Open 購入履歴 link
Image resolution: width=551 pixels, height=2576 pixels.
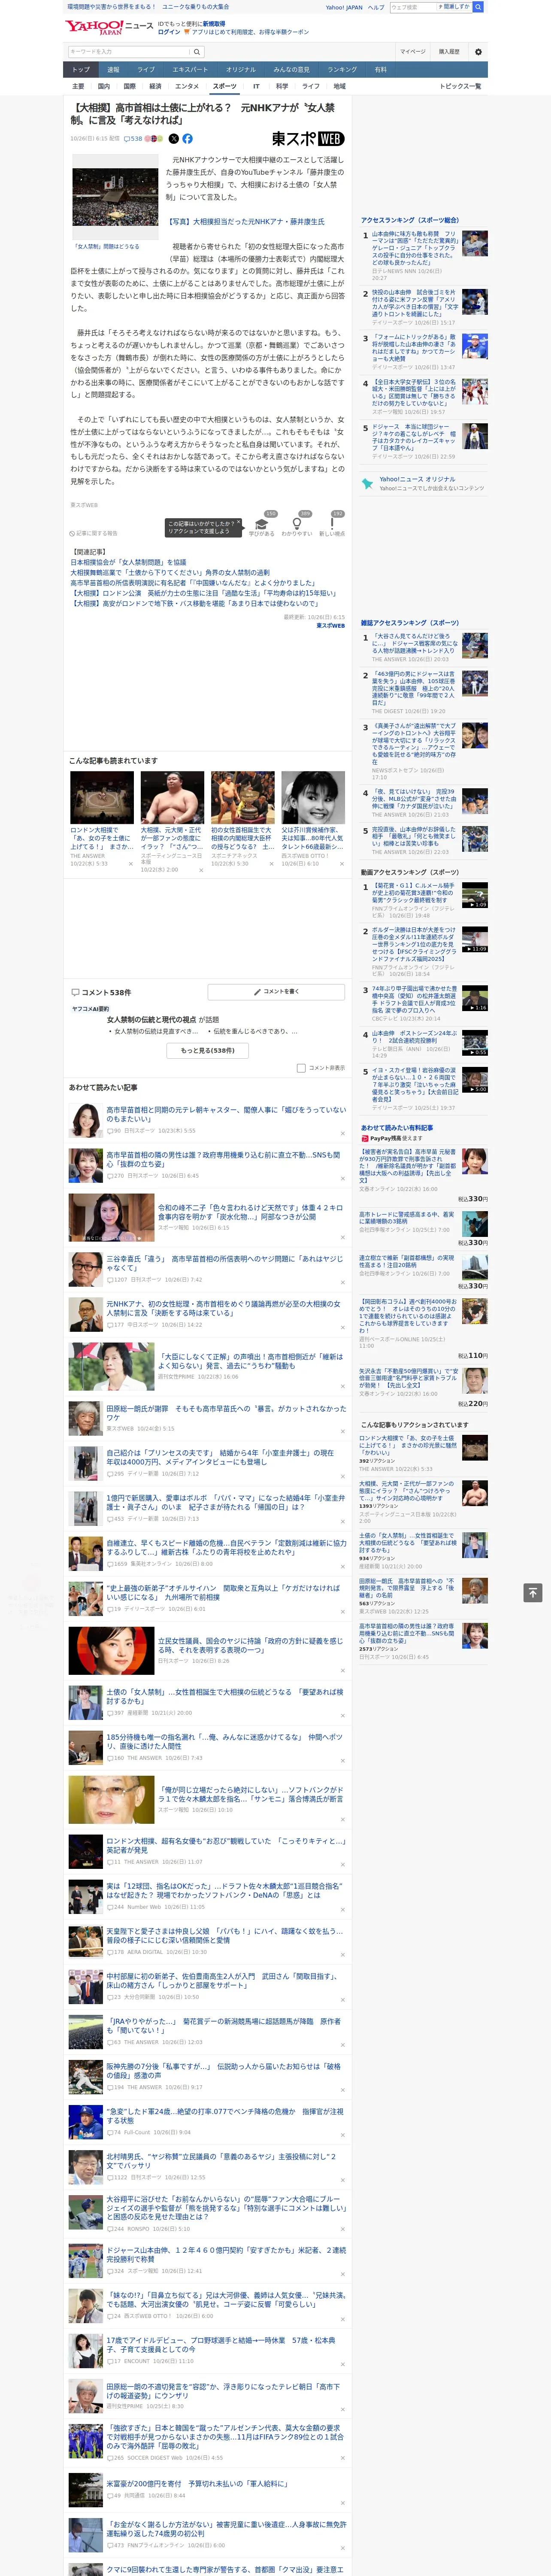coord(449,51)
